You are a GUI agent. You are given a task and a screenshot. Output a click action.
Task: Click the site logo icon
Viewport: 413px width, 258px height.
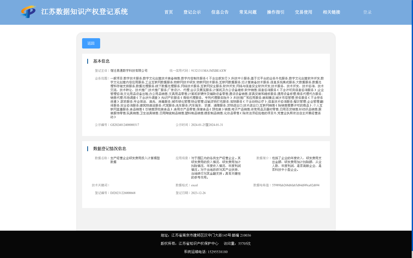pos(28,12)
